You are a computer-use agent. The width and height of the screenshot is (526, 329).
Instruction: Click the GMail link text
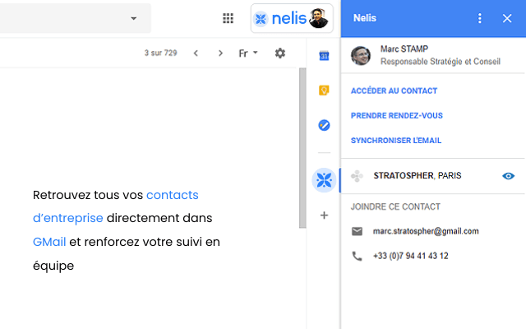coord(49,242)
